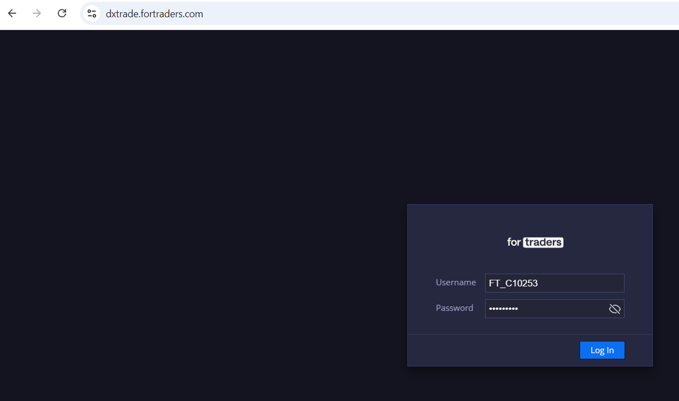Click the Username label
The height and width of the screenshot is (401, 679).
click(x=456, y=283)
